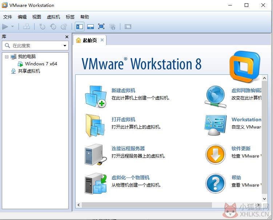Click the virtual network editor globe icon

click(x=216, y=97)
